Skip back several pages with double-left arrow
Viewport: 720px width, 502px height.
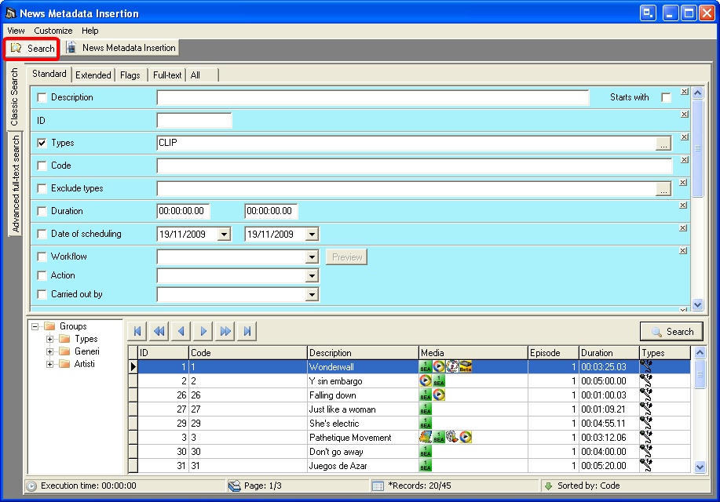[159, 332]
